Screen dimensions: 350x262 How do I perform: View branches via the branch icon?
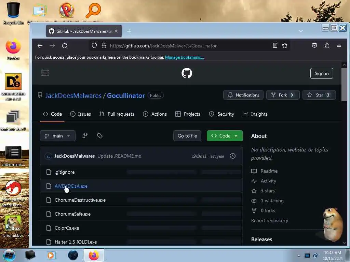pyautogui.click(x=85, y=136)
